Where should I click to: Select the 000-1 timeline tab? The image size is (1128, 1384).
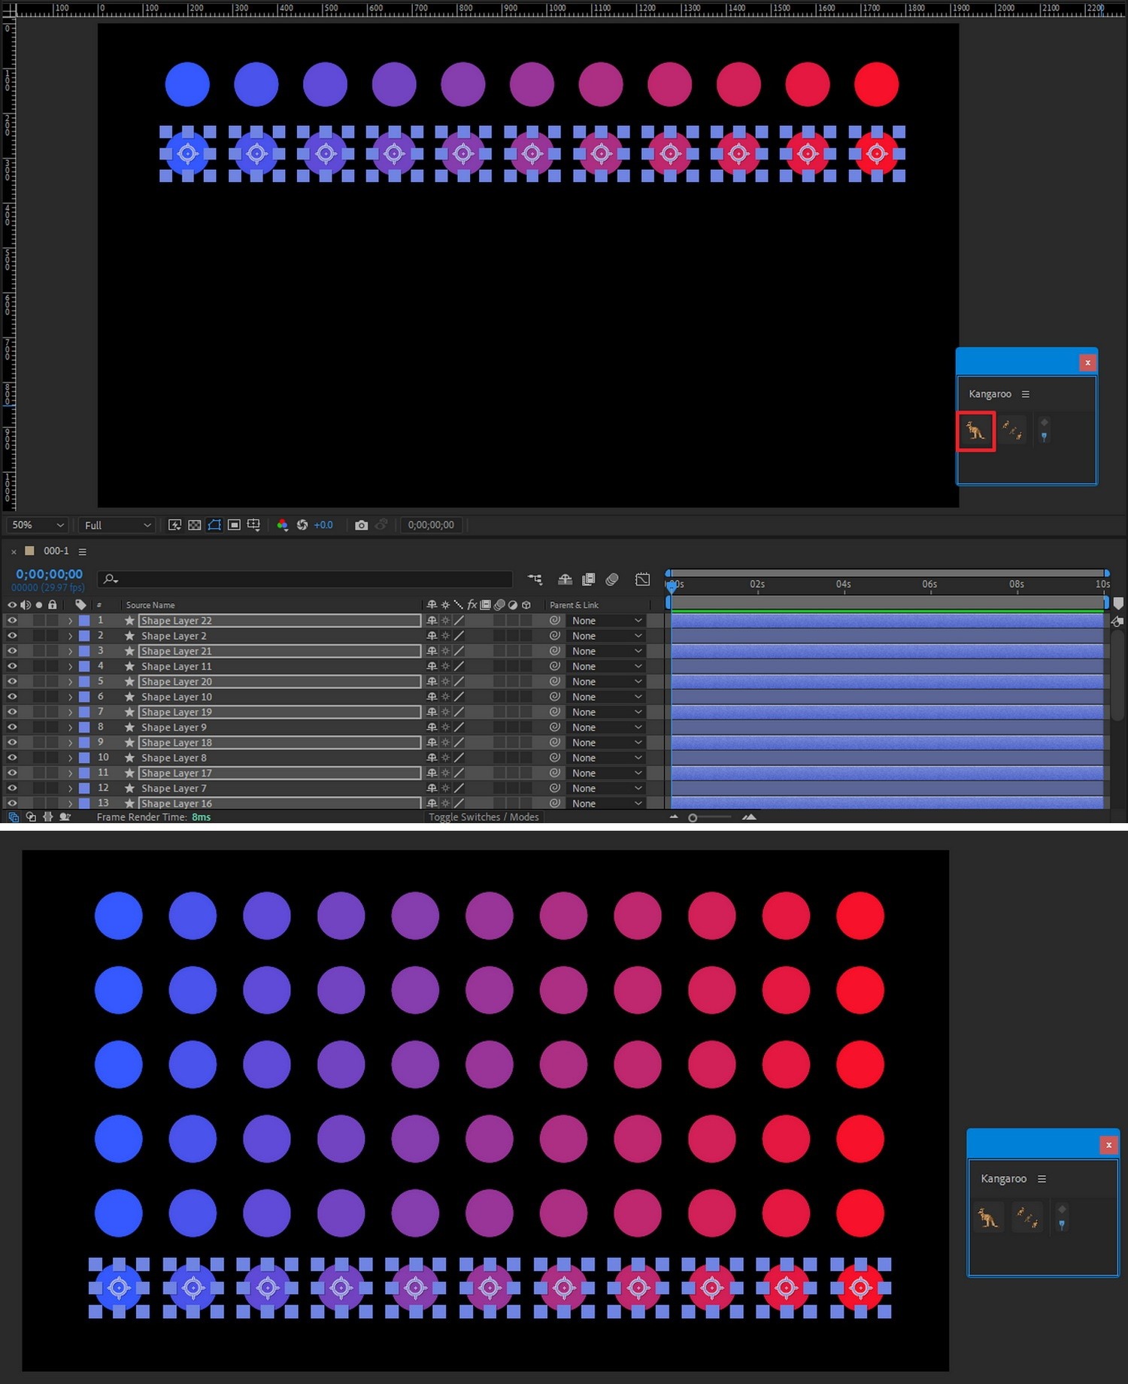pyautogui.click(x=56, y=551)
